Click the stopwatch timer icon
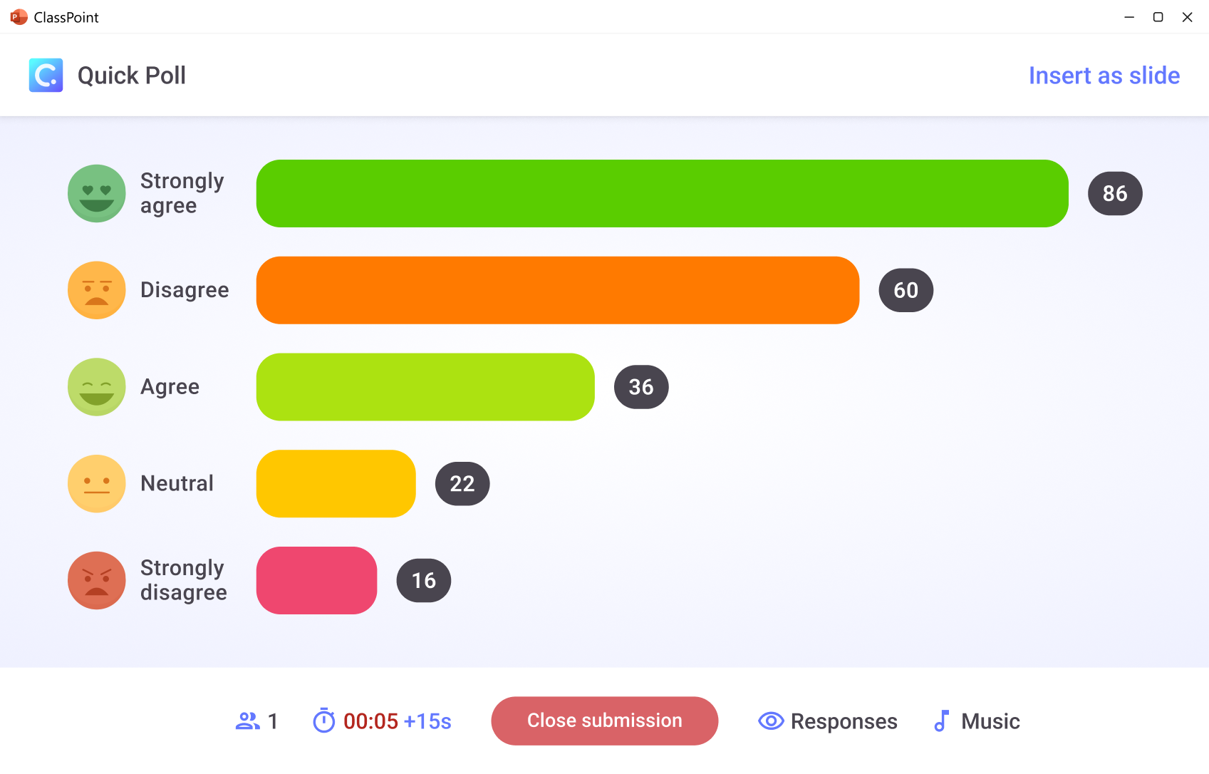Image resolution: width=1209 pixels, height=774 pixels. pos(324,721)
